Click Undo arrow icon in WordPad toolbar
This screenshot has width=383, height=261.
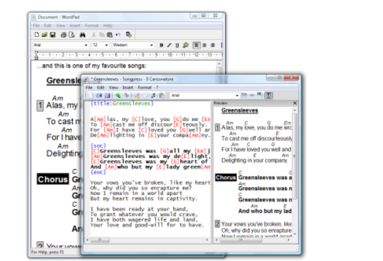tap(118, 35)
